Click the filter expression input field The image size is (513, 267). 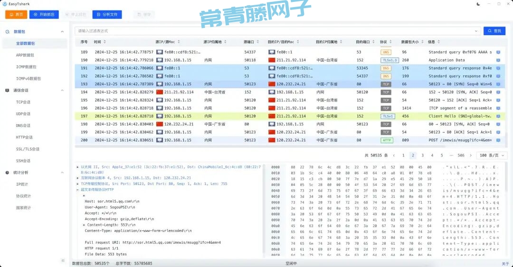point(275,31)
